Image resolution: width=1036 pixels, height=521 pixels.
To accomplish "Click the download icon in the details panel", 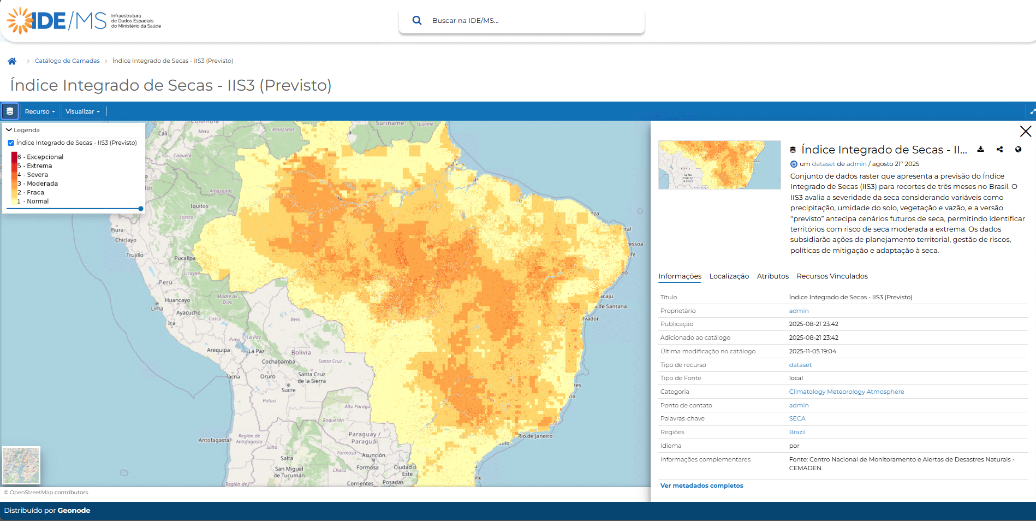I will point(980,150).
